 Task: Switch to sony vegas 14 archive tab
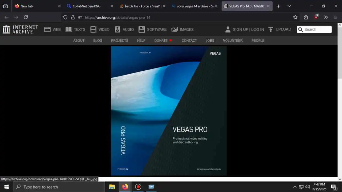coord(194,6)
